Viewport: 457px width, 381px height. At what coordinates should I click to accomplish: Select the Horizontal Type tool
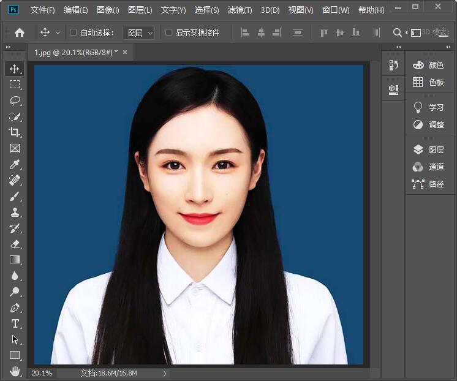pyautogui.click(x=15, y=323)
